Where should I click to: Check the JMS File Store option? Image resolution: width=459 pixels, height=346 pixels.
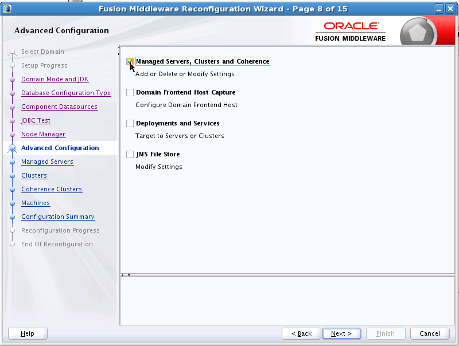click(130, 154)
